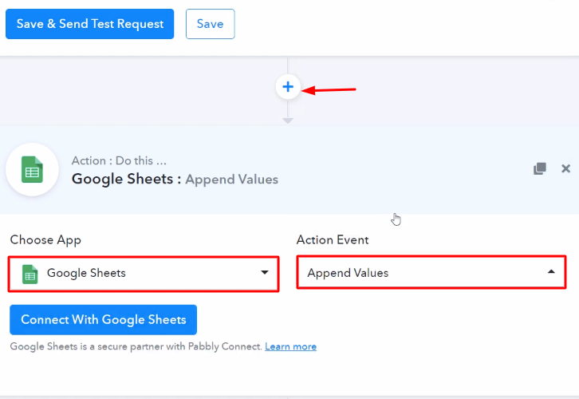Click the Google Sheets action step icon
Viewport: 579px width, 399px height.
coord(32,169)
